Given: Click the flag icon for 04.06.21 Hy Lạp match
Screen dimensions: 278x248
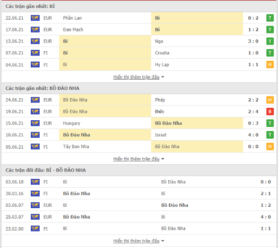Looking at the screenshot, I should tap(35, 65).
